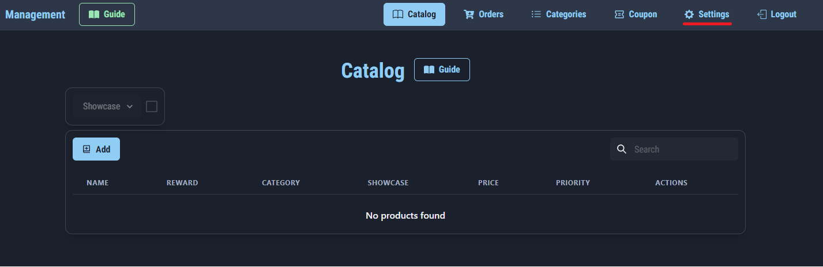
Task: Switch to the Categories tab
Action: (x=566, y=14)
